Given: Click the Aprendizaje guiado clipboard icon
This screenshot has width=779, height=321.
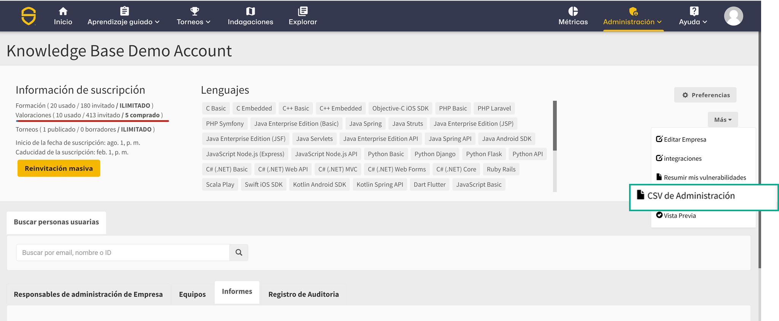Looking at the screenshot, I should pos(124,11).
